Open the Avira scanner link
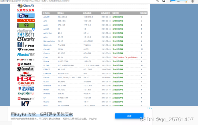The width and height of the screenshot is (198, 125). coord(45,37)
